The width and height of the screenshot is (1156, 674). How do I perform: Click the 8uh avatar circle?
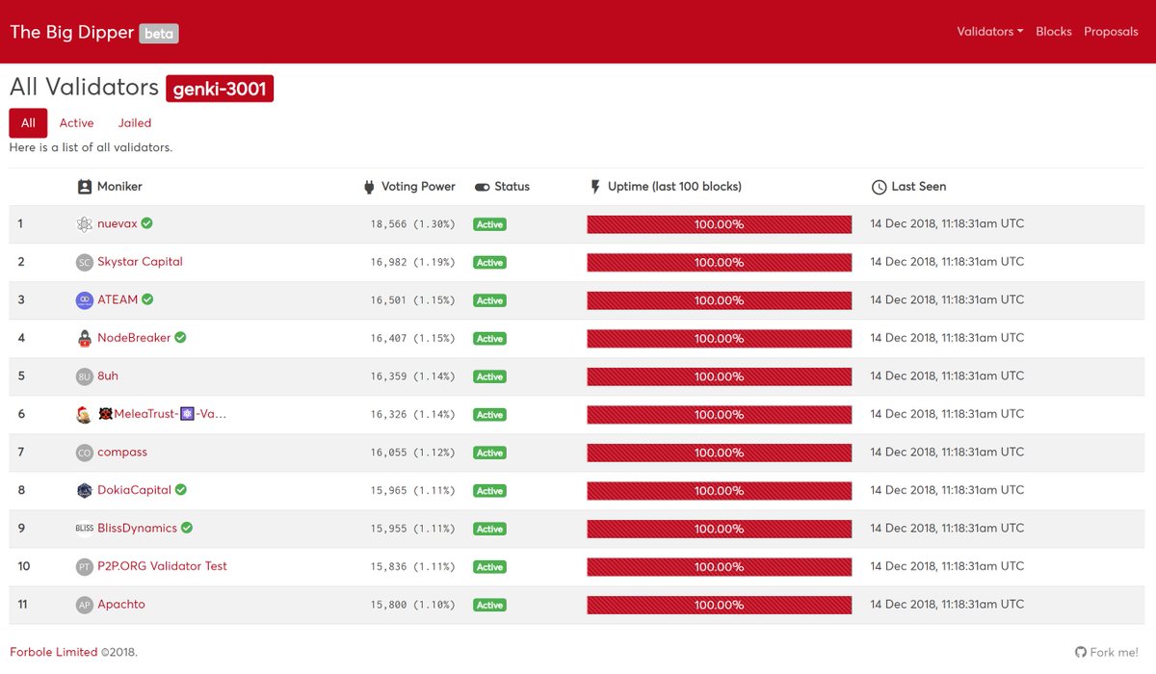pyautogui.click(x=85, y=376)
